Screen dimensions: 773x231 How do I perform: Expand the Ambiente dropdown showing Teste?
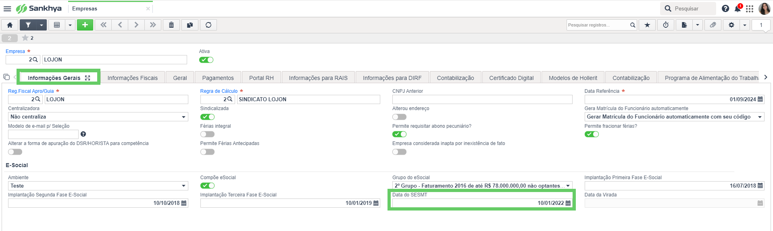click(98, 186)
